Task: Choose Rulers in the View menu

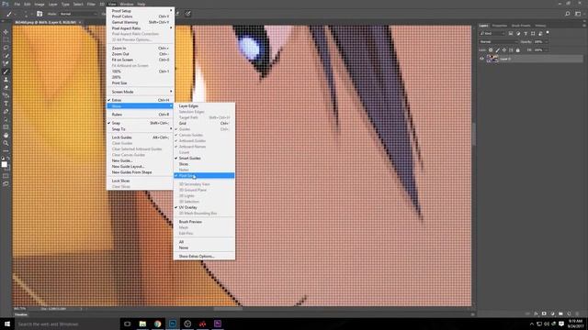Action: click(141, 115)
